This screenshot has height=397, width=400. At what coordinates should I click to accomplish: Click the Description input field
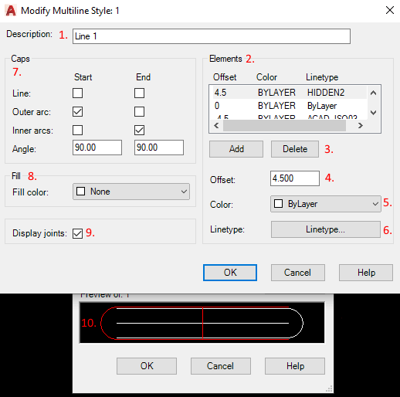point(212,36)
